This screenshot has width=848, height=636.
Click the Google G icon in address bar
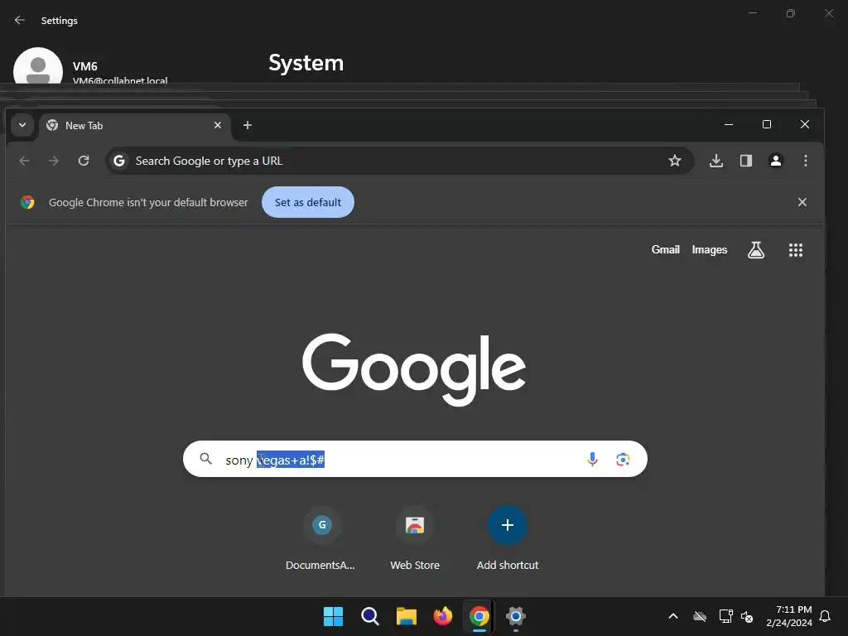[119, 161]
